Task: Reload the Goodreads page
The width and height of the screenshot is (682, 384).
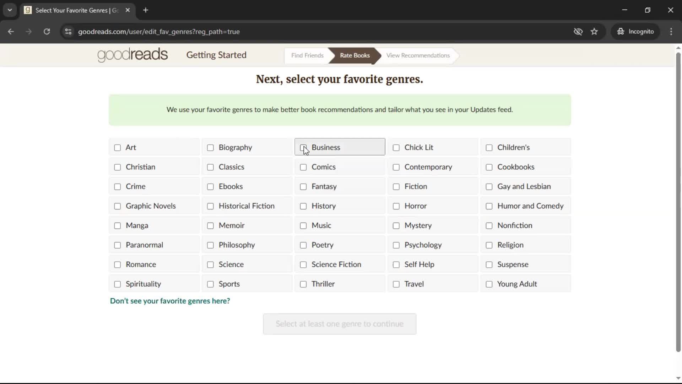Action: tap(47, 32)
